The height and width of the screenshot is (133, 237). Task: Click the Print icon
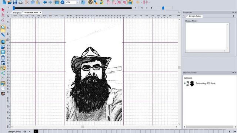pos(21,2)
